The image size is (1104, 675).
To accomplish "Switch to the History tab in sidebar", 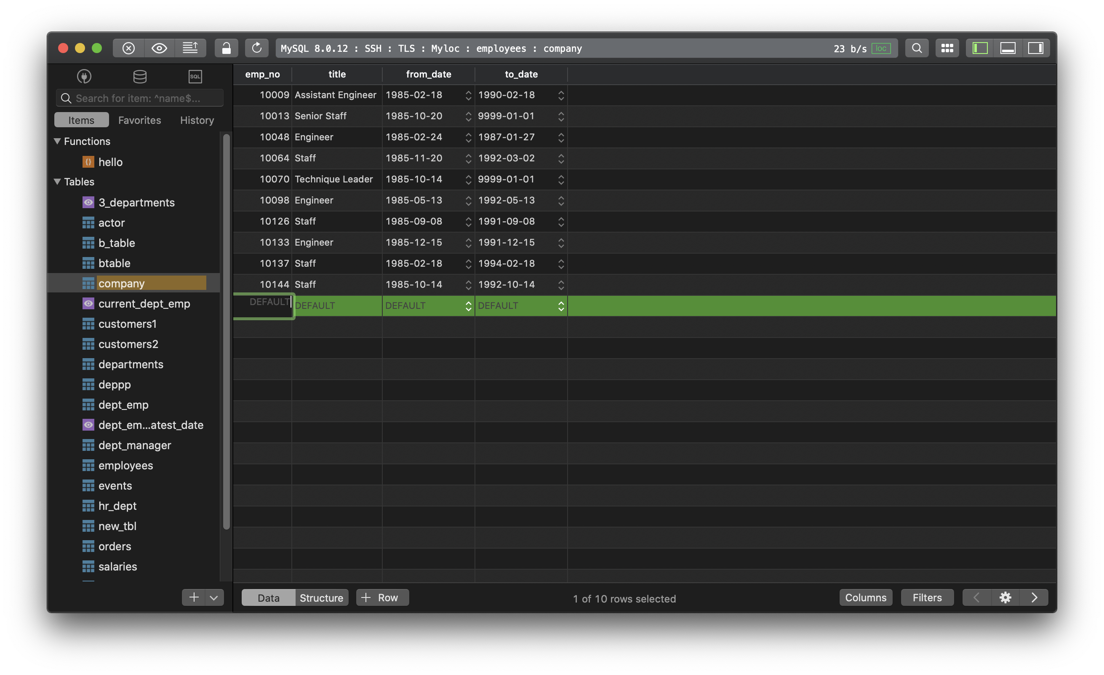I will (197, 120).
